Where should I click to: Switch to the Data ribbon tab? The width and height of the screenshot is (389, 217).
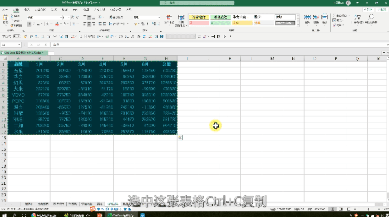64,9
